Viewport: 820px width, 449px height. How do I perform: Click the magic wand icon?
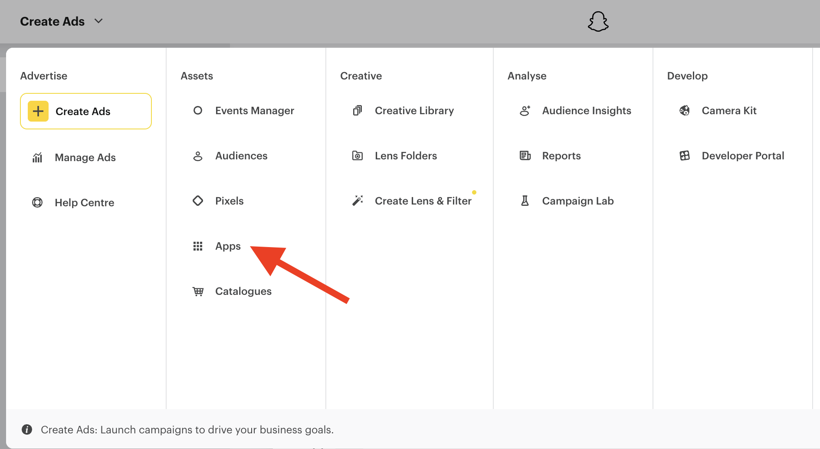[x=358, y=201]
